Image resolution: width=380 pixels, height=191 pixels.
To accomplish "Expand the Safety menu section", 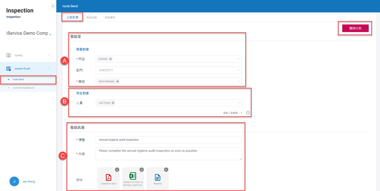I will 49,55.
